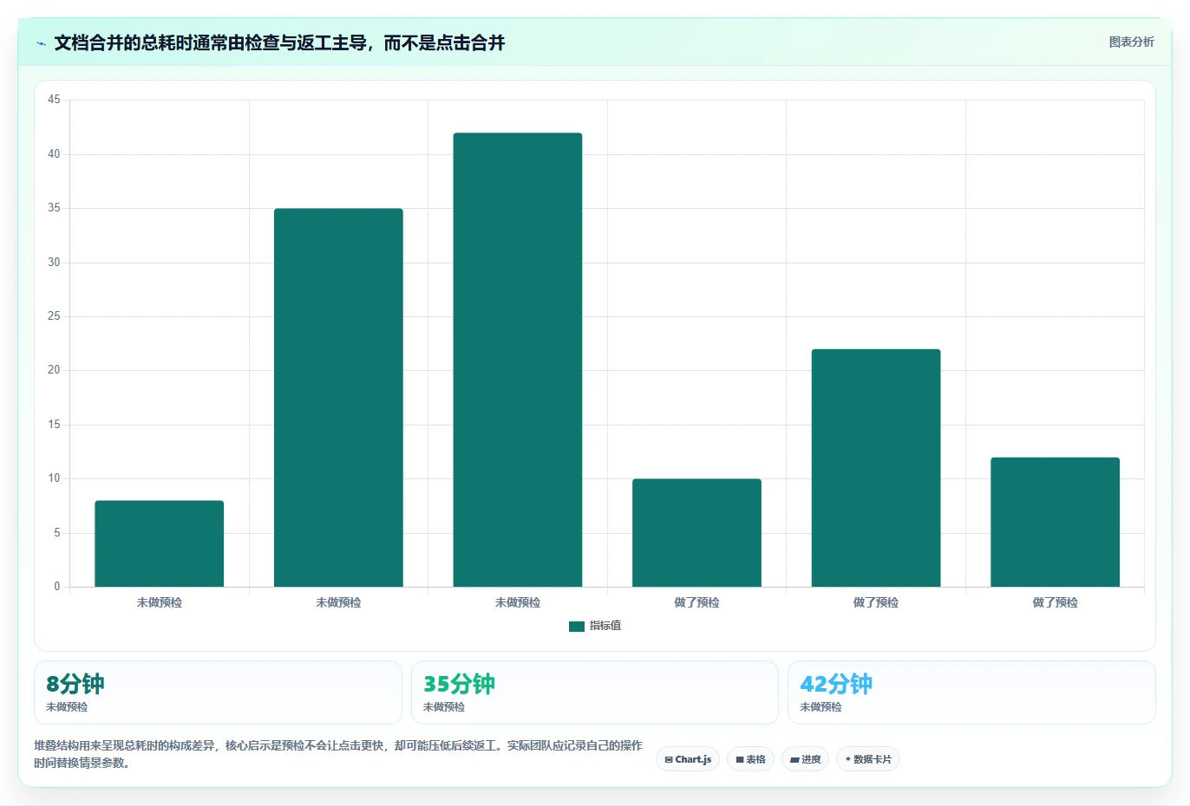This screenshot has width=1190, height=806.
Task: Click the 进度 tag chip
Action: click(805, 759)
